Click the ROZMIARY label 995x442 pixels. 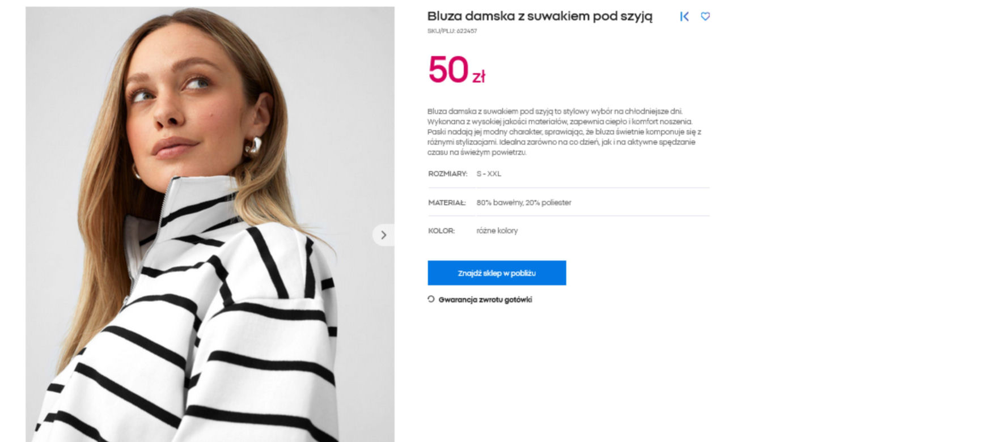tap(447, 174)
